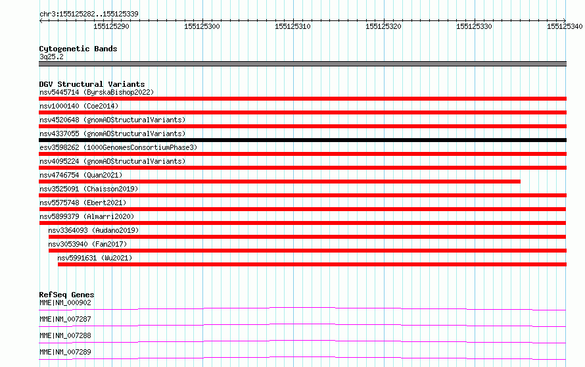Click the chr3:155125282..155125339 region label

[x=89, y=14]
